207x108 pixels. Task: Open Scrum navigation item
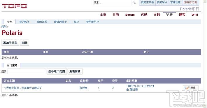point(130,15)
